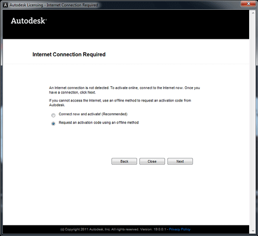The height and width of the screenshot is (236, 258).
Task: Click 'If you cannot access the Internet' paragraph
Action: (120, 103)
